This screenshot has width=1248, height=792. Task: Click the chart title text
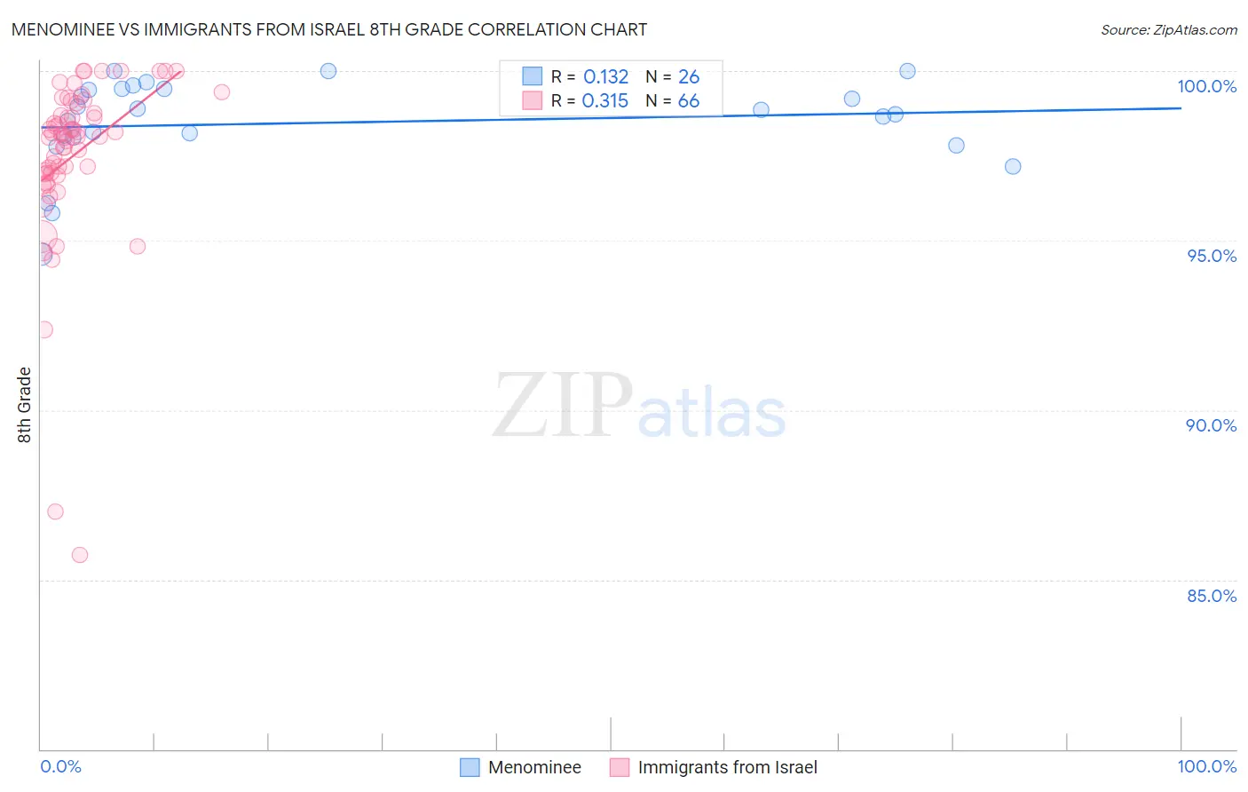click(x=329, y=29)
